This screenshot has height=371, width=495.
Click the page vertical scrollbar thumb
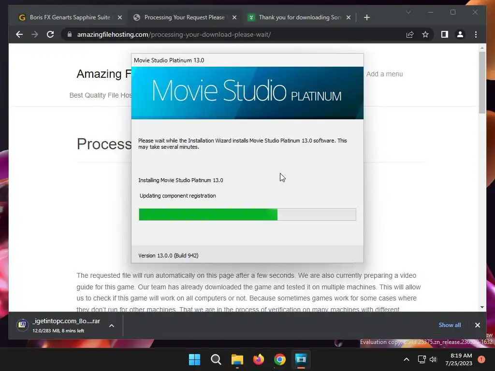coord(482,82)
